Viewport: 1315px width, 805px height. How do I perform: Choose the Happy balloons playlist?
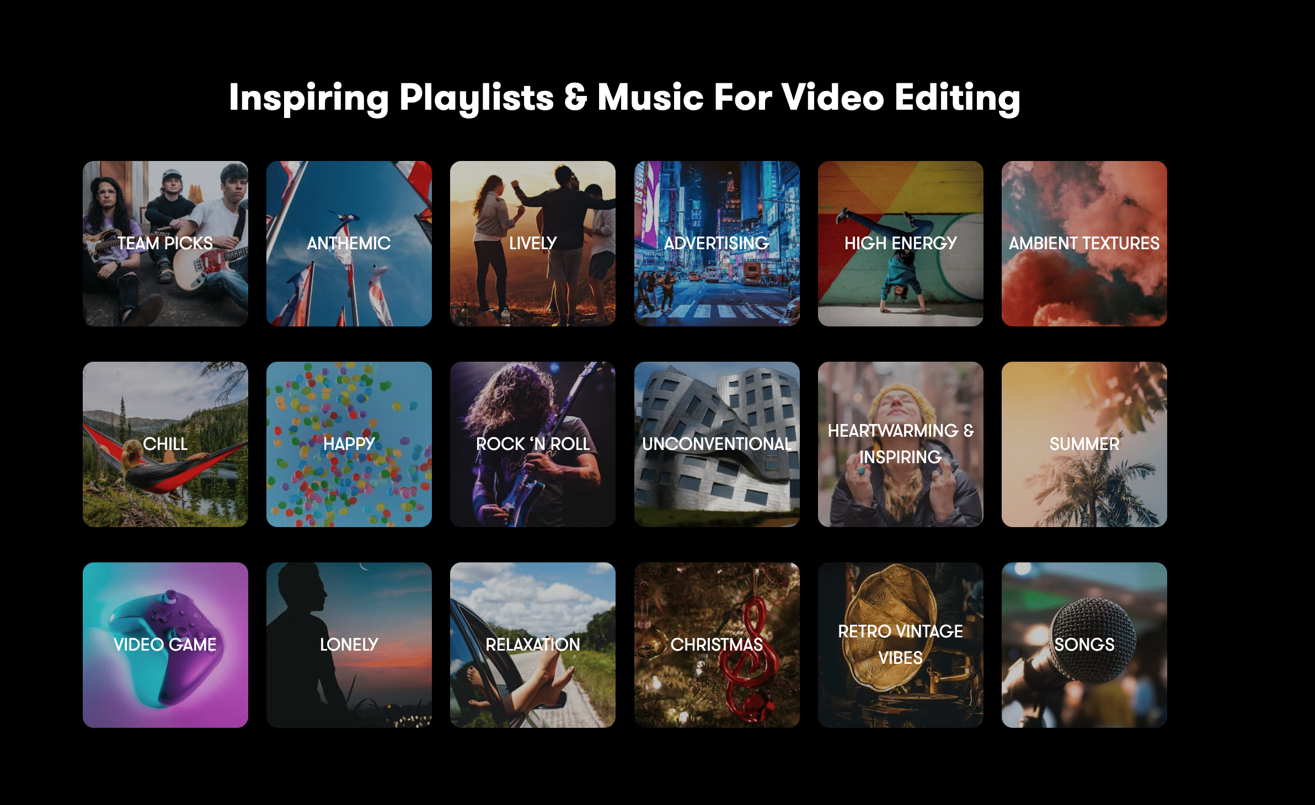pyautogui.click(x=349, y=444)
